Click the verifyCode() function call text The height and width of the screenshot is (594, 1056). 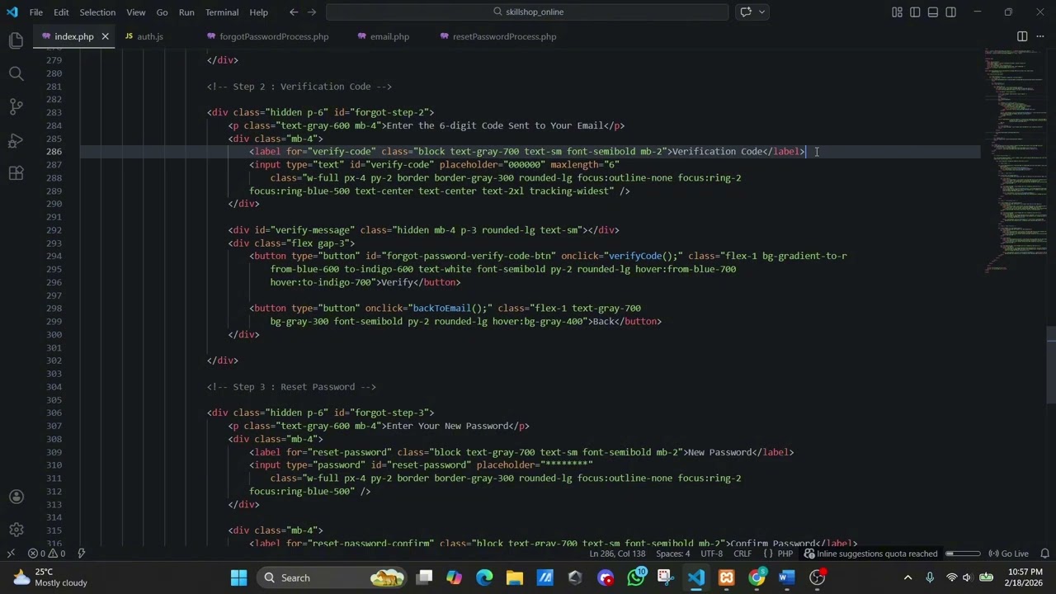tap(643, 256)
